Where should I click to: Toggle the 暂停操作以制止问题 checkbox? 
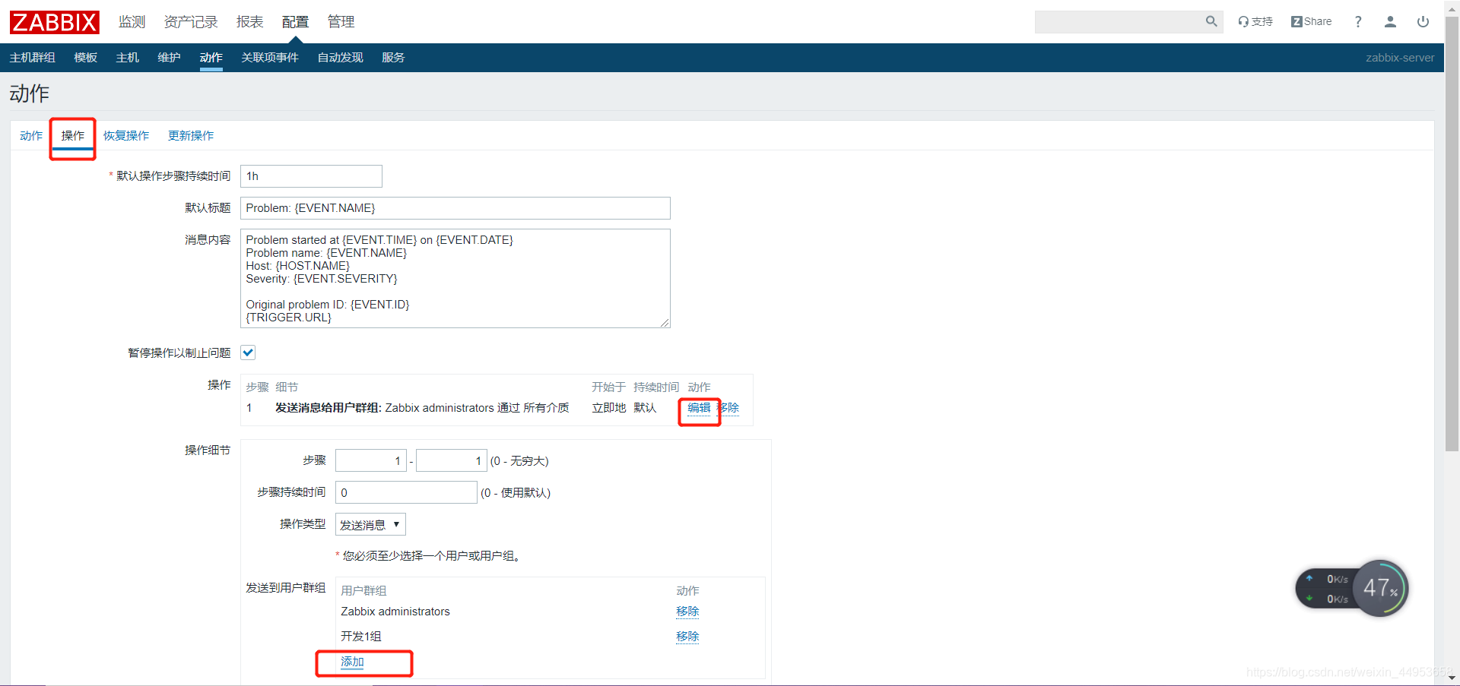248,352
